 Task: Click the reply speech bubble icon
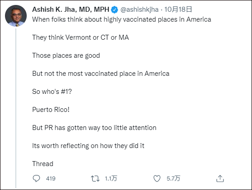pos(36,178)
